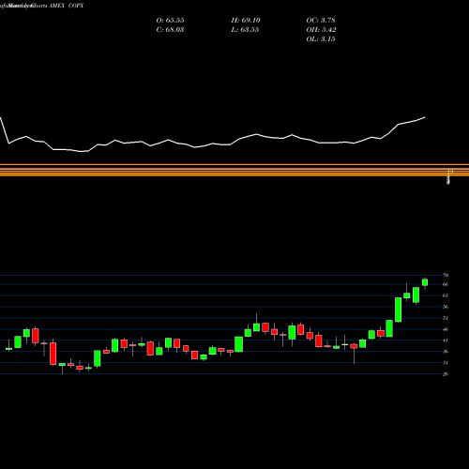Click the 66 price axis label
This screenshot has width=469, height=469.
click(446, 284)
